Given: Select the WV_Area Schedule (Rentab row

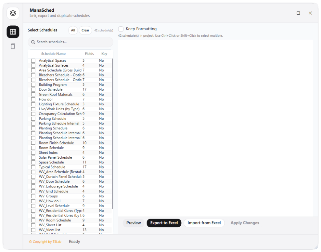Looking at the screenshot, I should click(x=70, y=172).
